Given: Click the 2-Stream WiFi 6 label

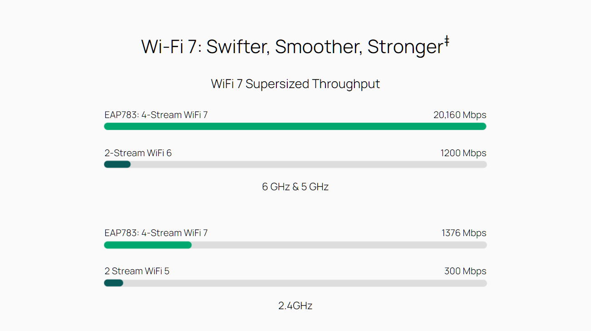Looking at the screenshot, I should [138, 153].
